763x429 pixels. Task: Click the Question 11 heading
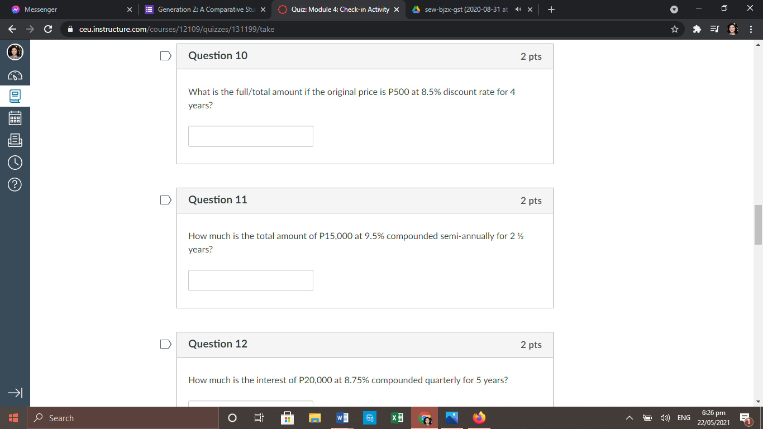tap(218, 200)
